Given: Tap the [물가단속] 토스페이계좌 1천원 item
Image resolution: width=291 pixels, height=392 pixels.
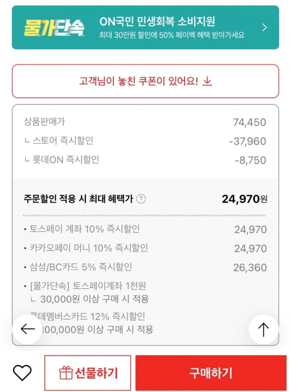Looking at the screenshot, I should [x=88, y=286].
